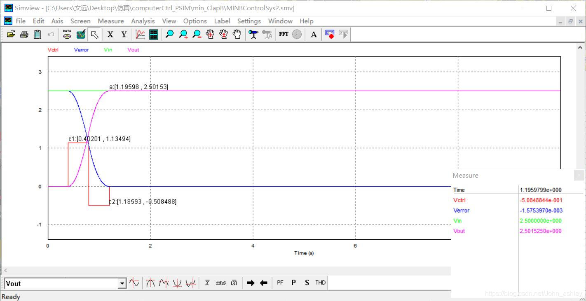
Task: Open the Settings menu
Action: click(249, 21)
